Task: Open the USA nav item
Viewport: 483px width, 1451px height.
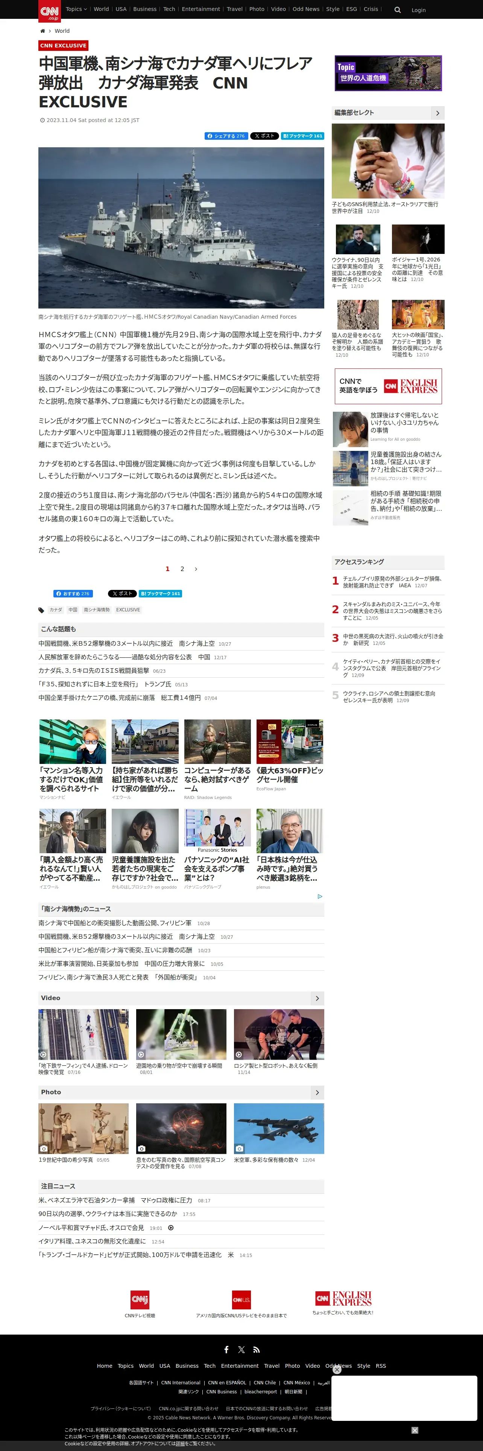Action: coord(121,9)
